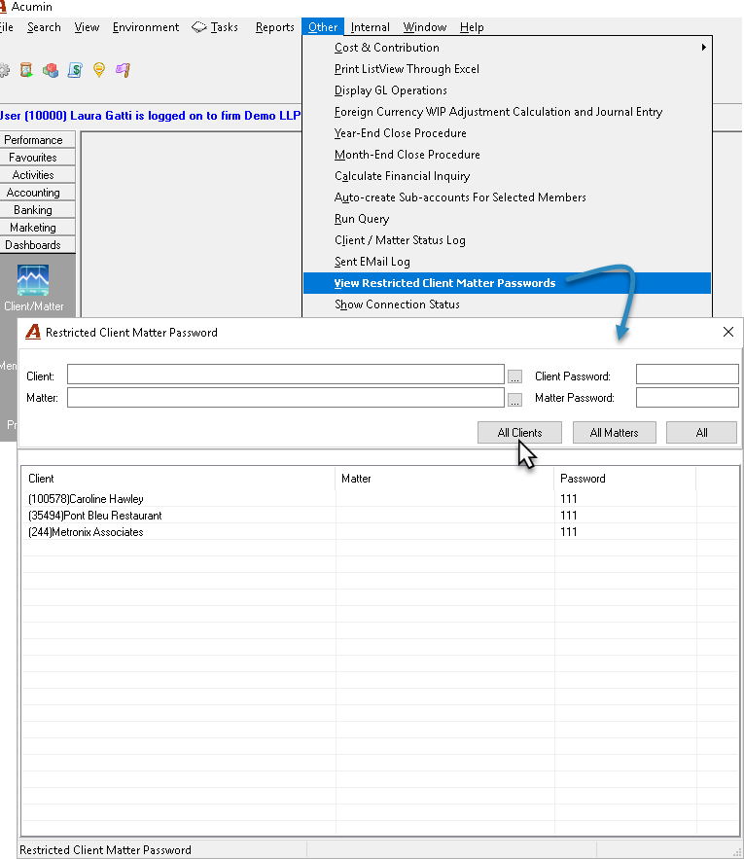The height and width of the screenshot is (859, 744).
Task: Select Month-End Close Procedure
Action: (507, 155)
